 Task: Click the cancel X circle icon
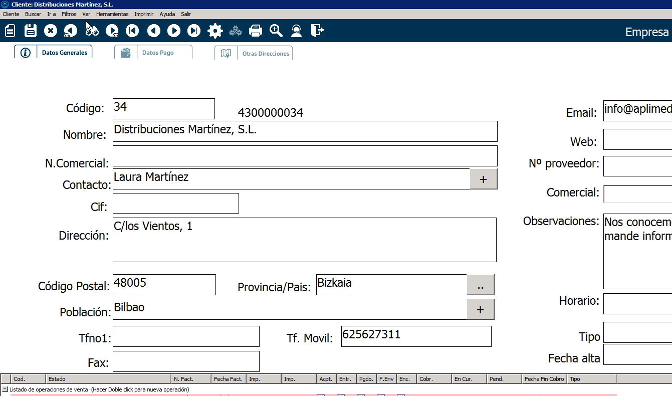coord(51,31)
